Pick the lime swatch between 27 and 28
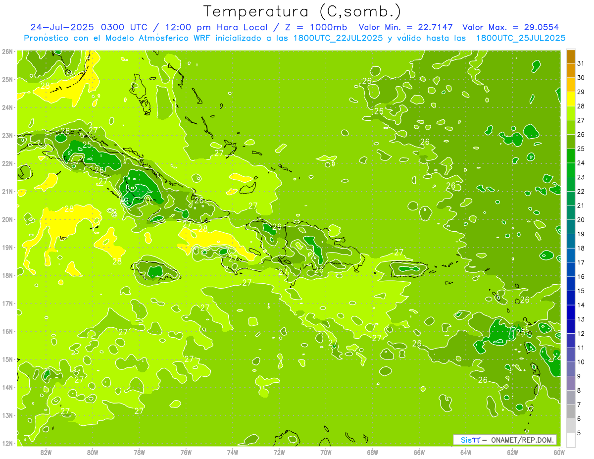The width and height of the screenshot is (594, 459). pyautogui.click(x=571, y=113)
